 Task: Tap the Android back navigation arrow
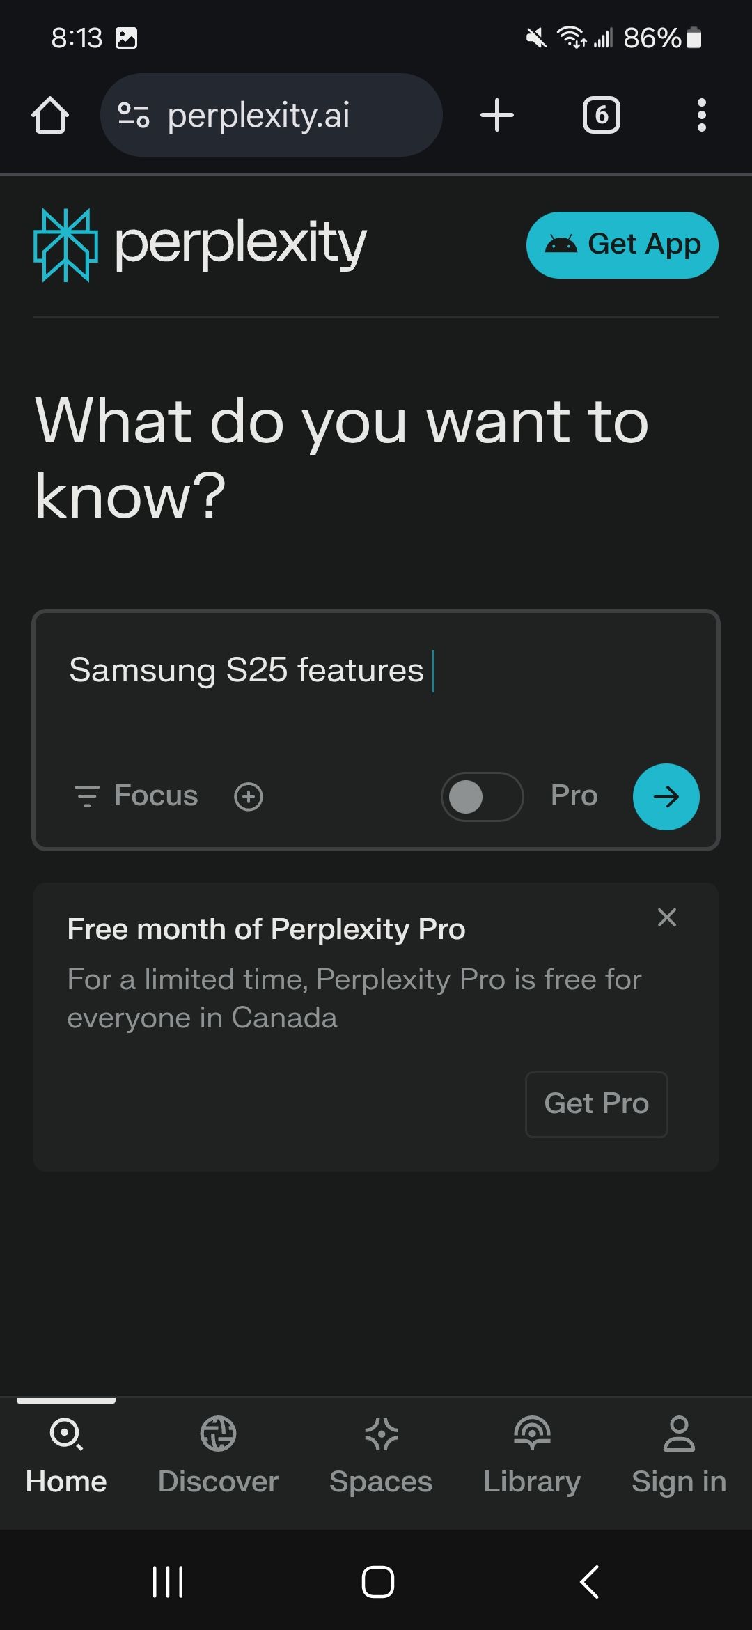[x=589, y=1581]
